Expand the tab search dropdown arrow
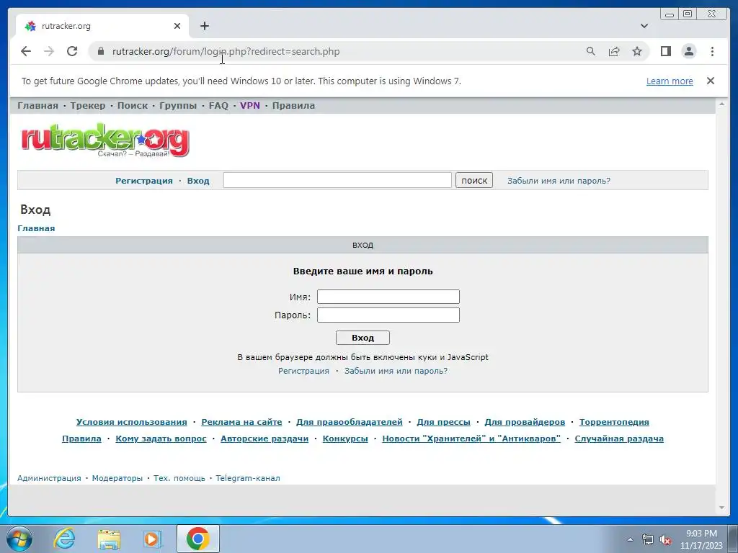738x553 pixels. pos(644,26)
